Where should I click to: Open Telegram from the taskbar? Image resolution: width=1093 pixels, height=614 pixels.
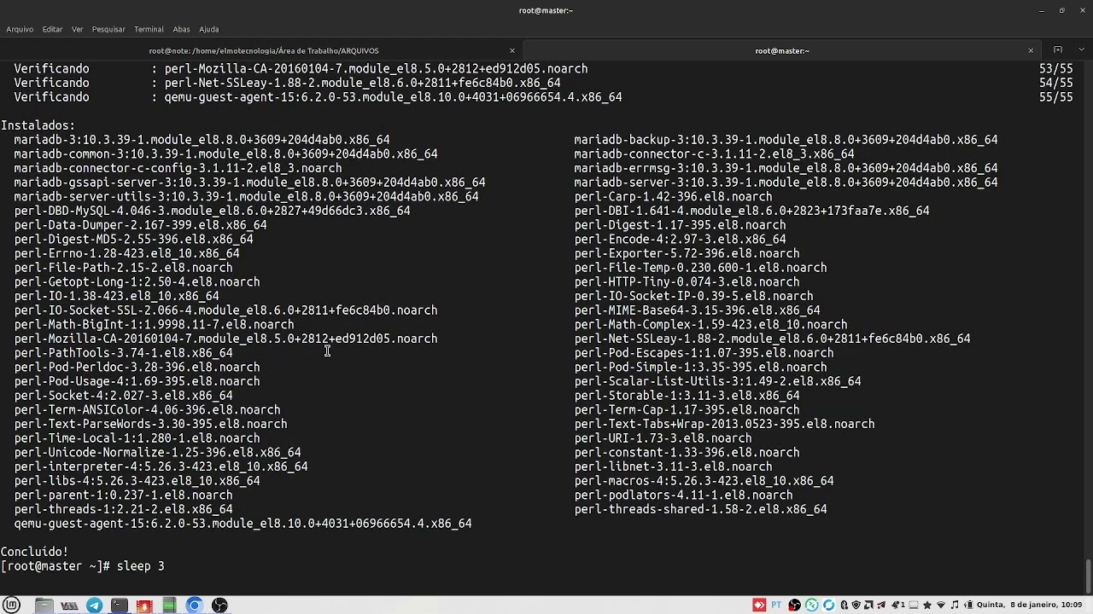[94, 605]
